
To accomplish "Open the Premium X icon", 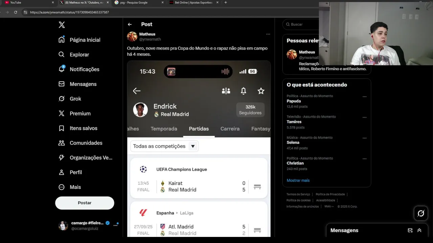I will 62,113.
